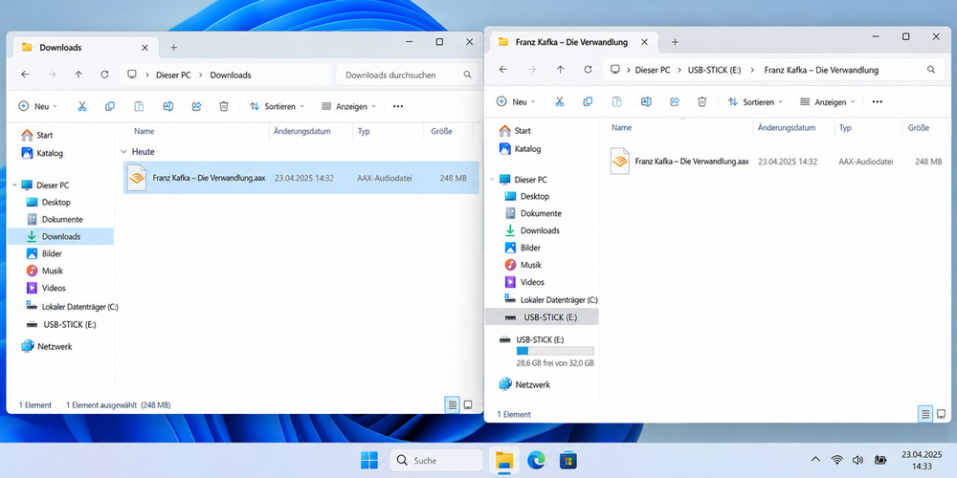
Task: Click USB-STICK storage usage bar
Action: 555,351
